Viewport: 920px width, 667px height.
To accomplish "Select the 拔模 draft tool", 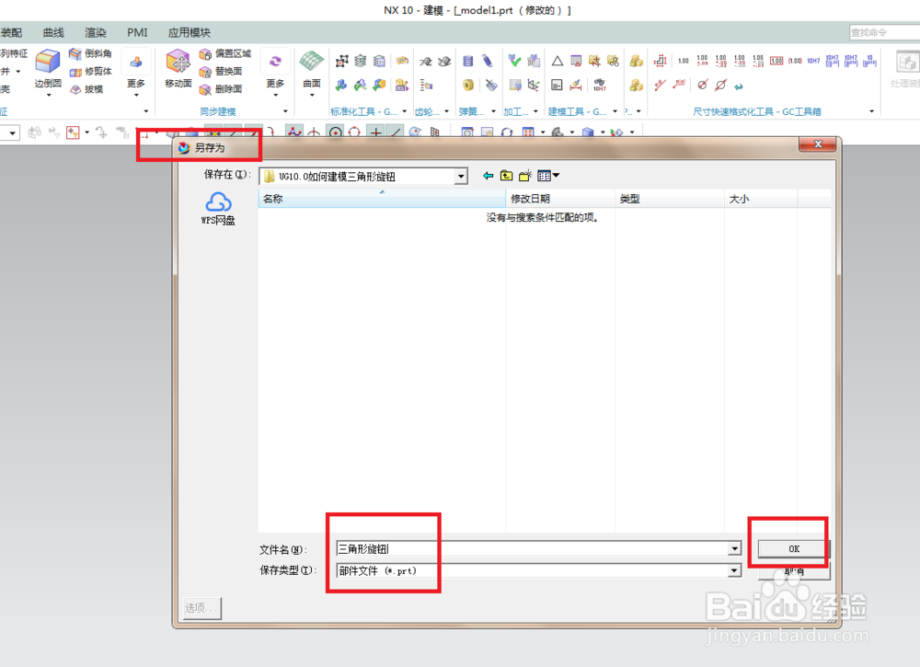I will [x=86, y=89].
